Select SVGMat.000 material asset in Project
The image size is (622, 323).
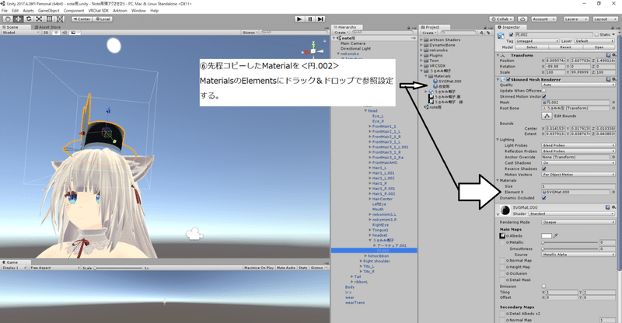point(447,81)
